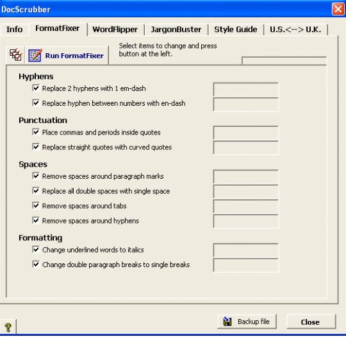
Task: Click result box beside commas and periods option
Action: coord(246,133)
